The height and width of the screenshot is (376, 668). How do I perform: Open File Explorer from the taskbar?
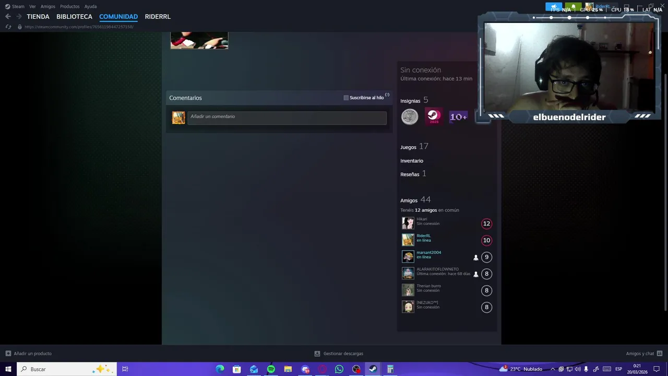coord(288,369)
